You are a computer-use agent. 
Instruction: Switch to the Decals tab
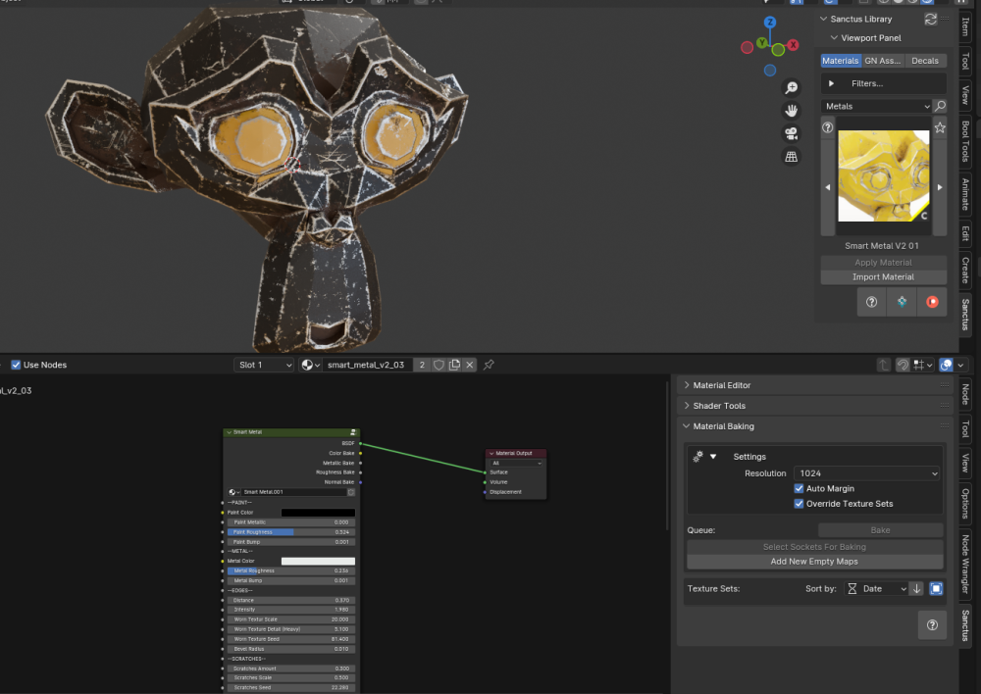tap(925, 61)
